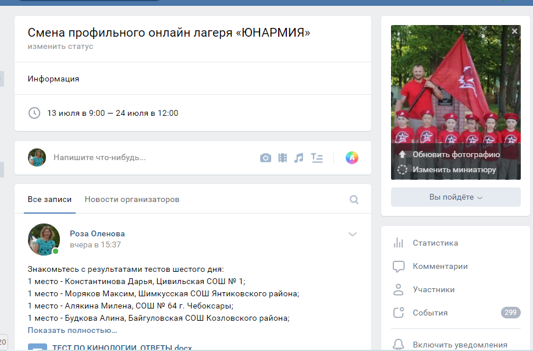Screen dimensions: 533x351
Task: Switch to Все записи tab
Action: point(49,199)
